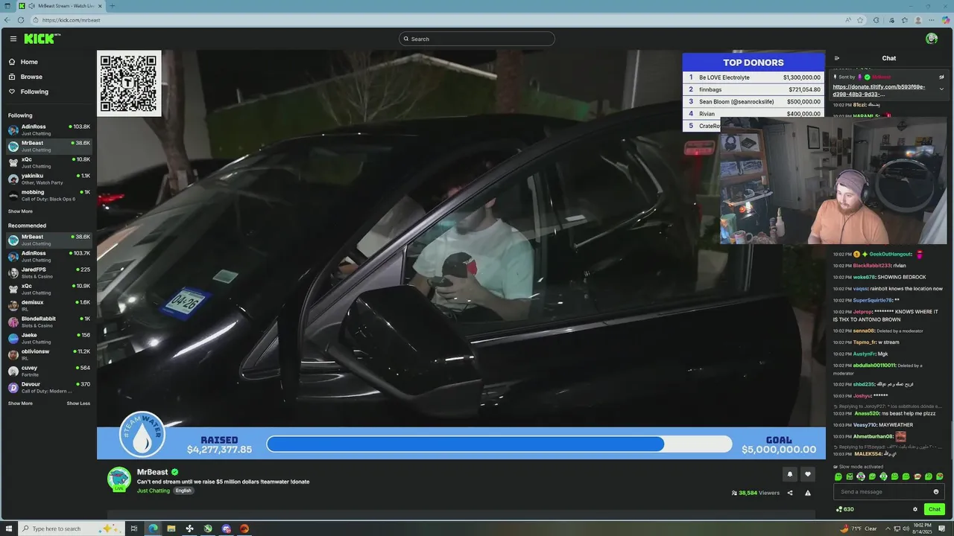
Task: Hide the pinned chat message
Action: [x=941, y=77]
